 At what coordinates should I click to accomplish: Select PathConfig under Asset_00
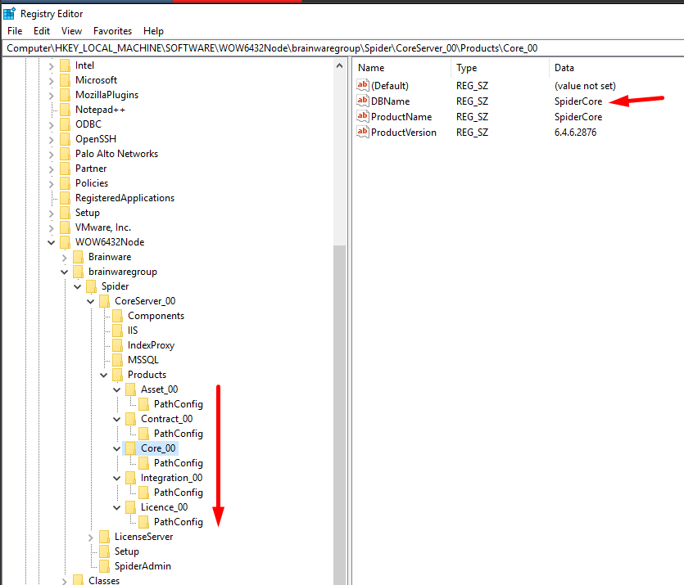point(178,404)
